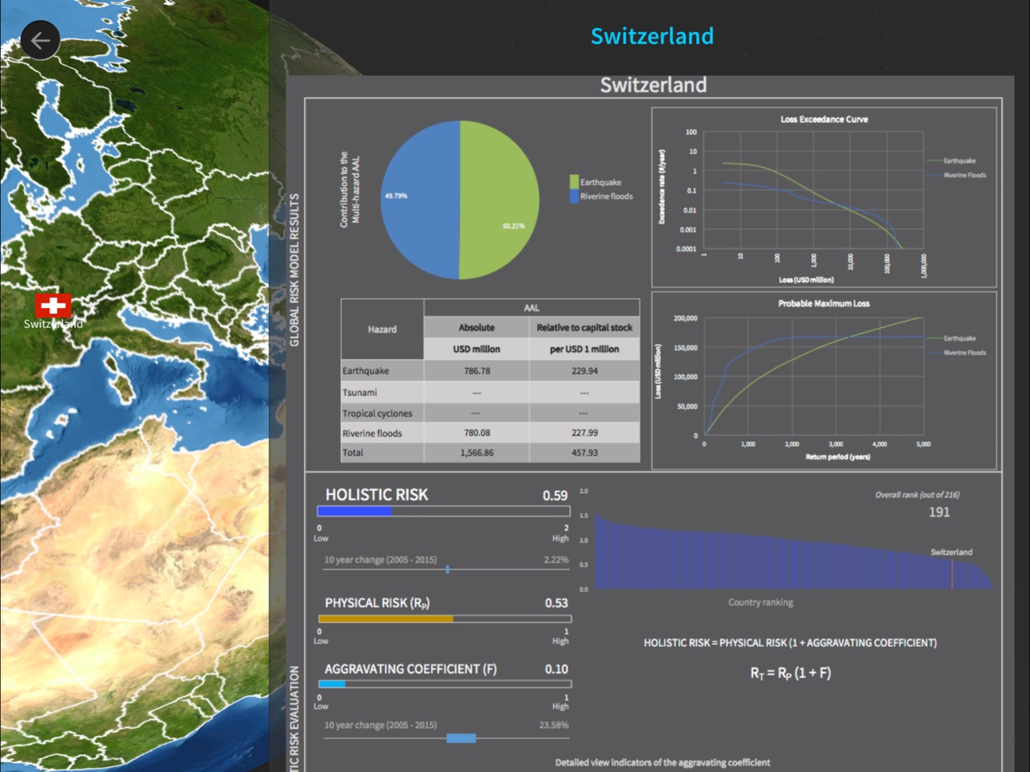Click the 'RT = RP (1 + F)' equation
The width and height of the screenshot is (1030, 772).
tap(790, 673)
